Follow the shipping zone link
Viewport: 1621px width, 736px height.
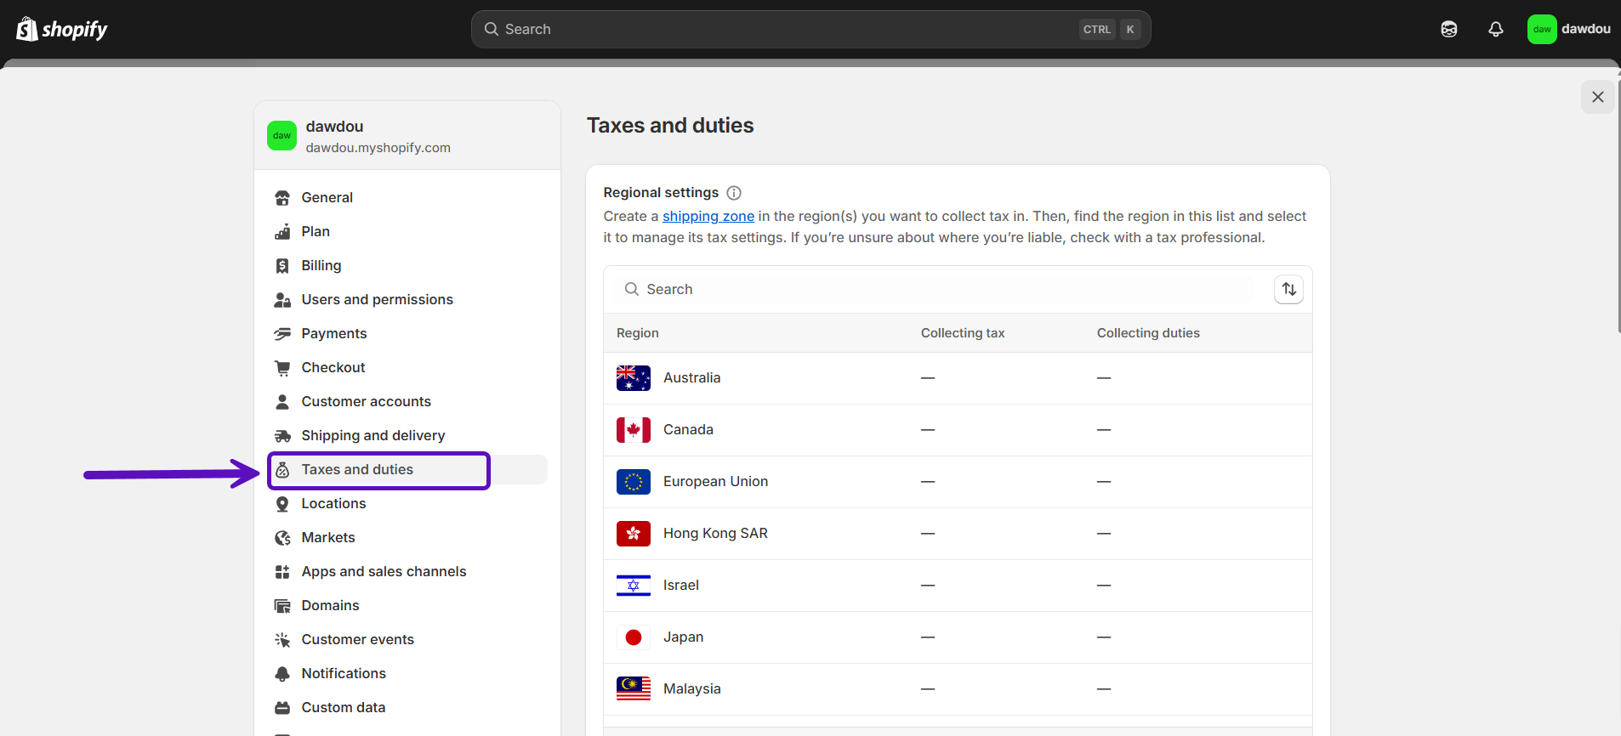(x=708, y=217)
